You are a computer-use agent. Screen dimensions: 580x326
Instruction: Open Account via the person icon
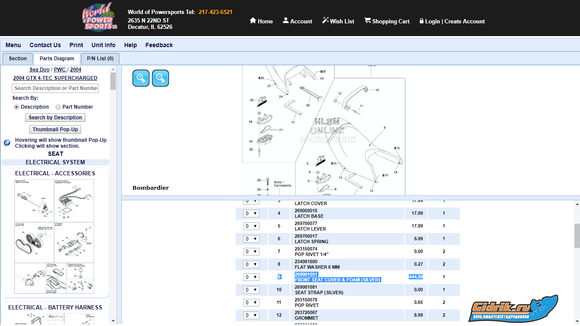pyautogui.click(x=286, y=21)
